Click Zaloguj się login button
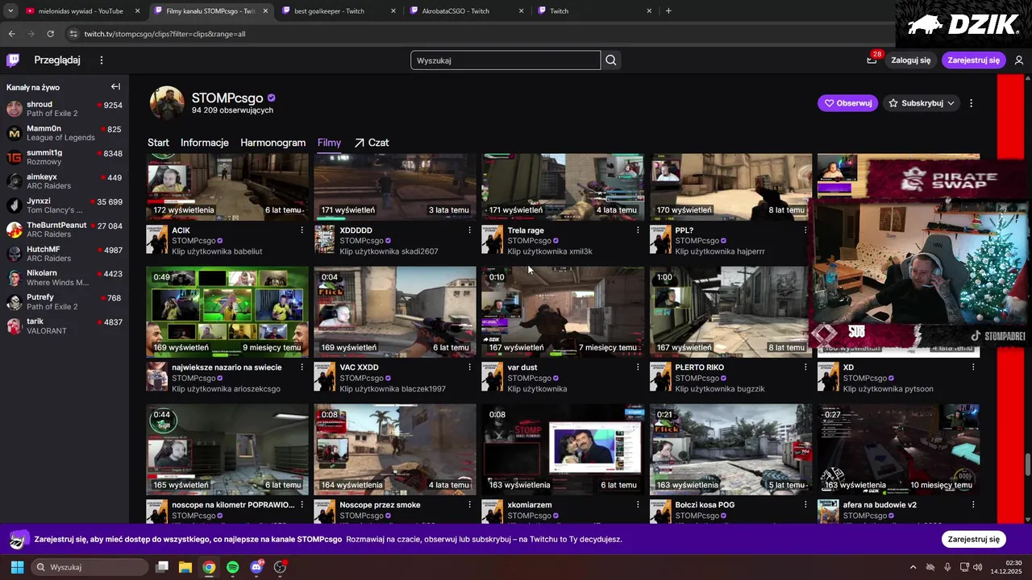This screenshot has height=580, width=1032. pos(911,60)
